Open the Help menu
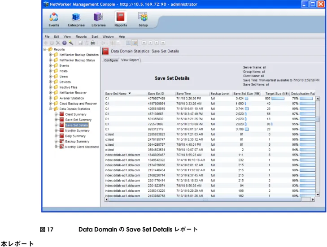 tap(122, 36)
